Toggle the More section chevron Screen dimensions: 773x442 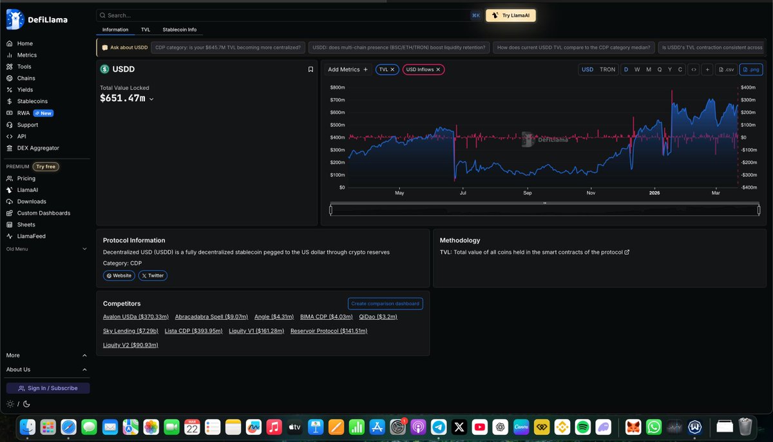84,355
